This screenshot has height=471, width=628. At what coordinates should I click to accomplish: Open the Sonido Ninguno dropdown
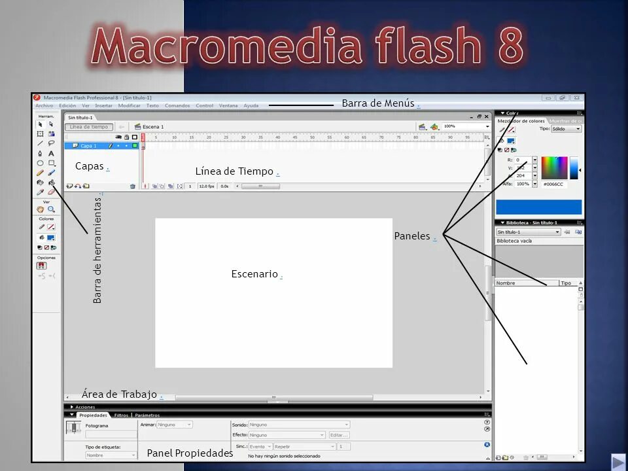[x=299, y=425]
